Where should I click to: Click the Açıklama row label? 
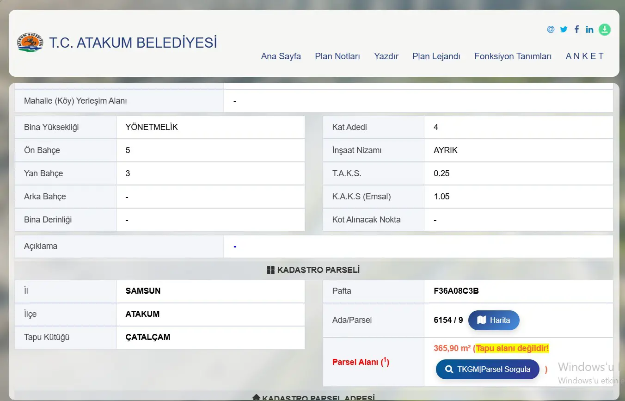point(41,247)
